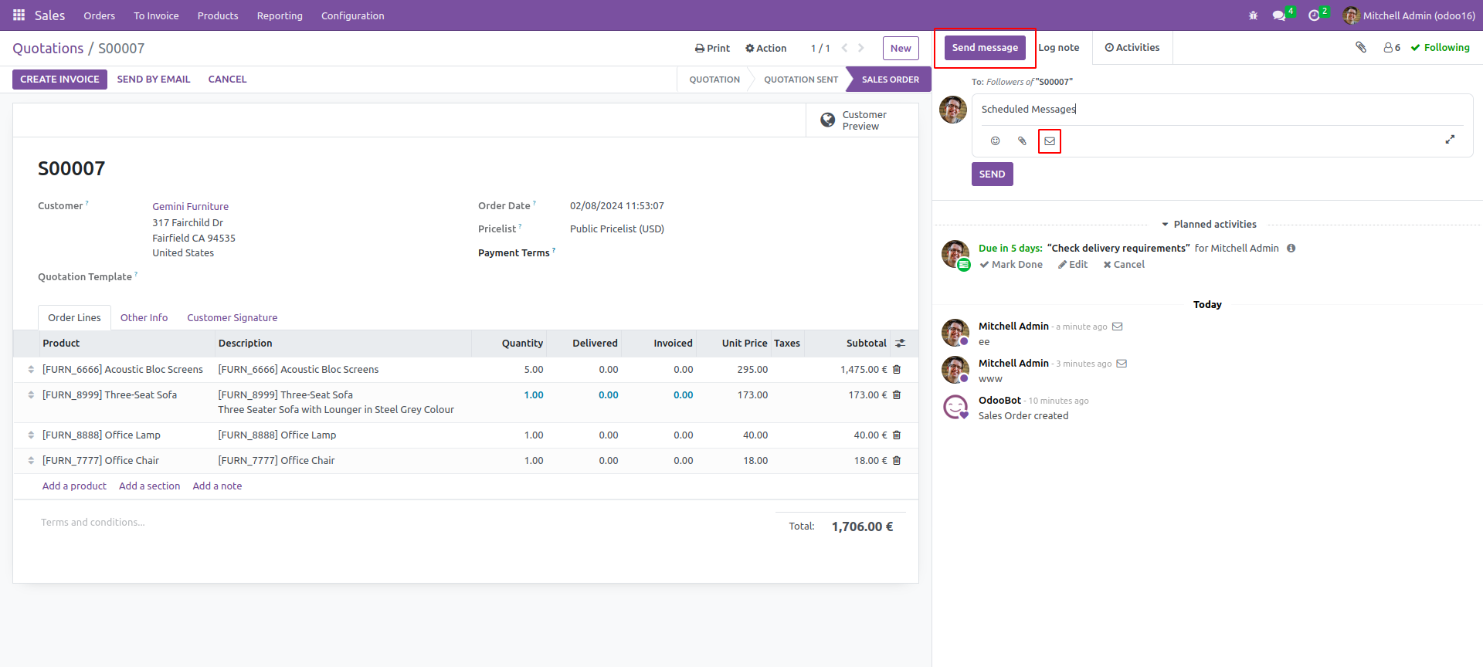The image size is (1483, 667).
Task: Open the Reporting menu
Action: (280, 15)
